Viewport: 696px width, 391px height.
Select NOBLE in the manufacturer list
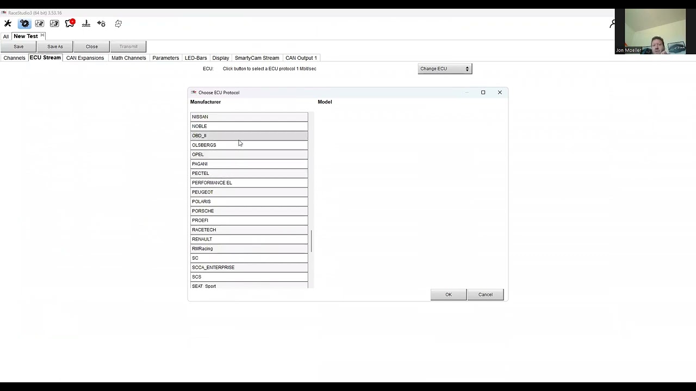pyautogui.click(x=249, y=126)
